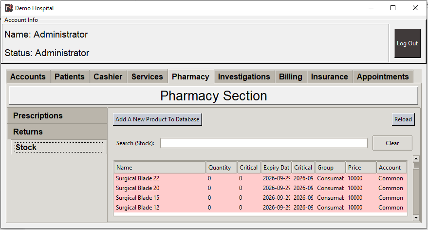Viewport: 428px width, 230px height.
Task: Clear the stock search
Action: (x=392, y=143)
